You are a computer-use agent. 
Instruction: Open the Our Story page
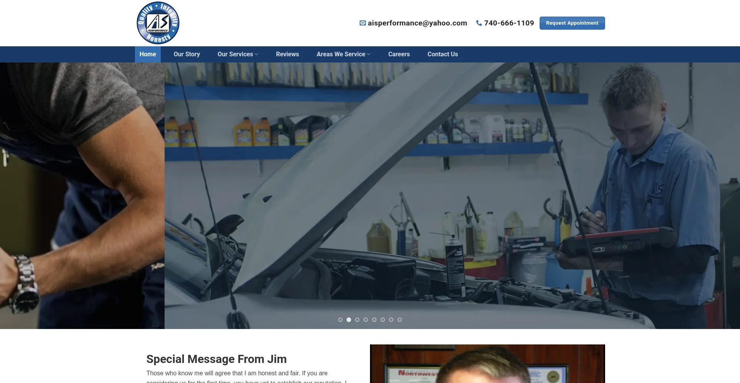[187, 54]
